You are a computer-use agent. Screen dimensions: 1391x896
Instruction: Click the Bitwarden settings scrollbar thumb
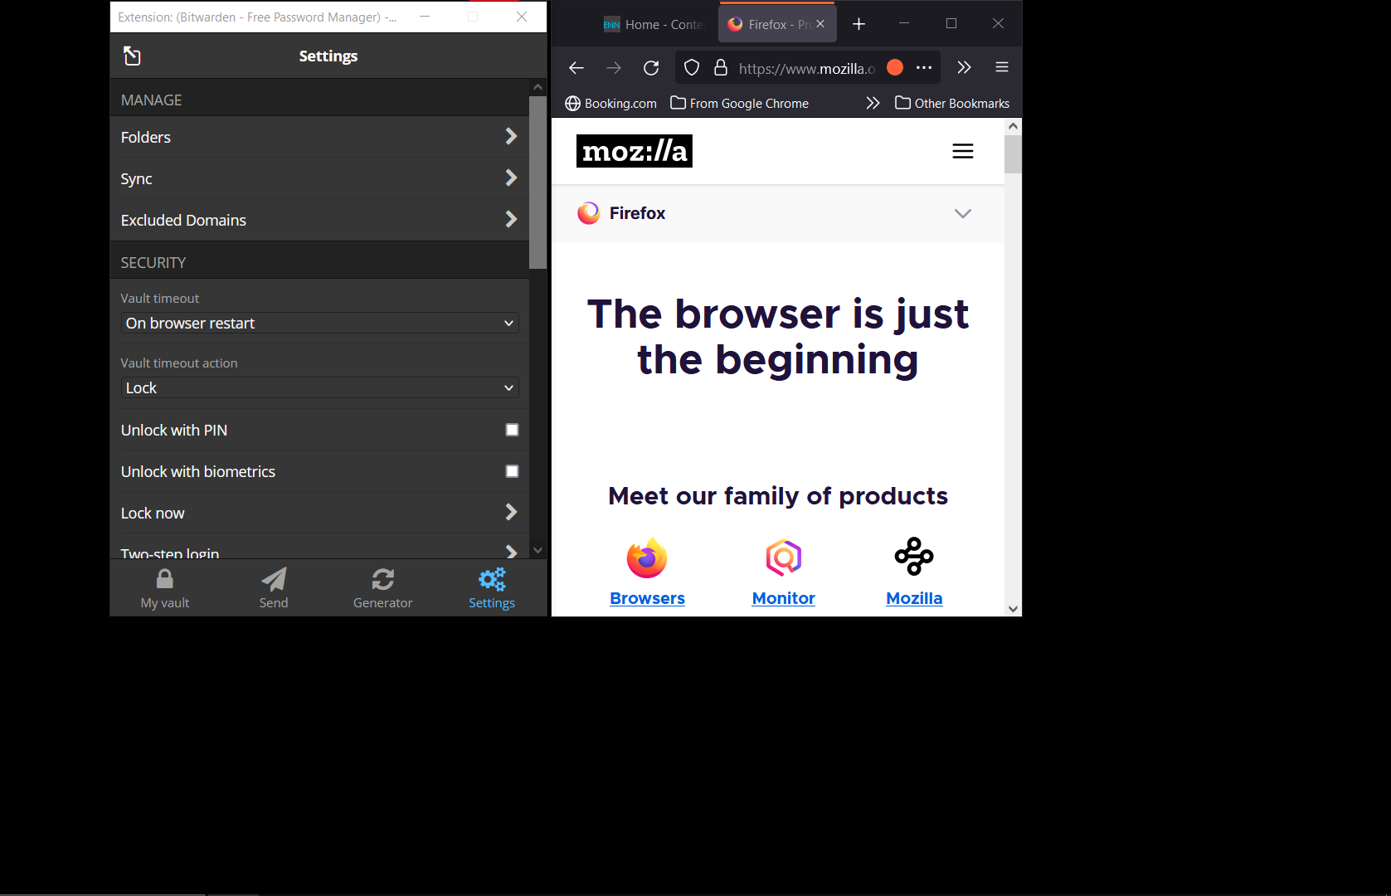click(x=537, y=183)
